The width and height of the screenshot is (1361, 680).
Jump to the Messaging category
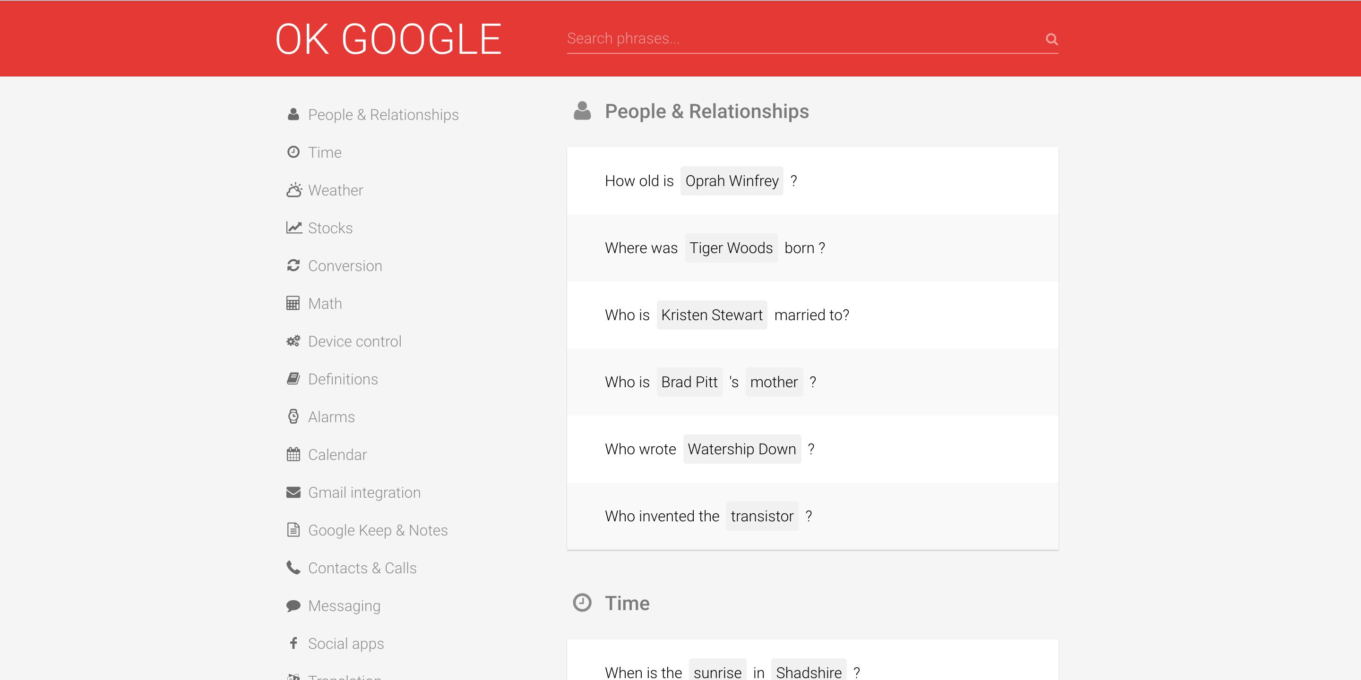click(x=344, y=605)
